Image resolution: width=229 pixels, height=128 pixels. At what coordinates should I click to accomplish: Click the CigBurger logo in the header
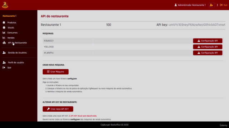[5, 5]
